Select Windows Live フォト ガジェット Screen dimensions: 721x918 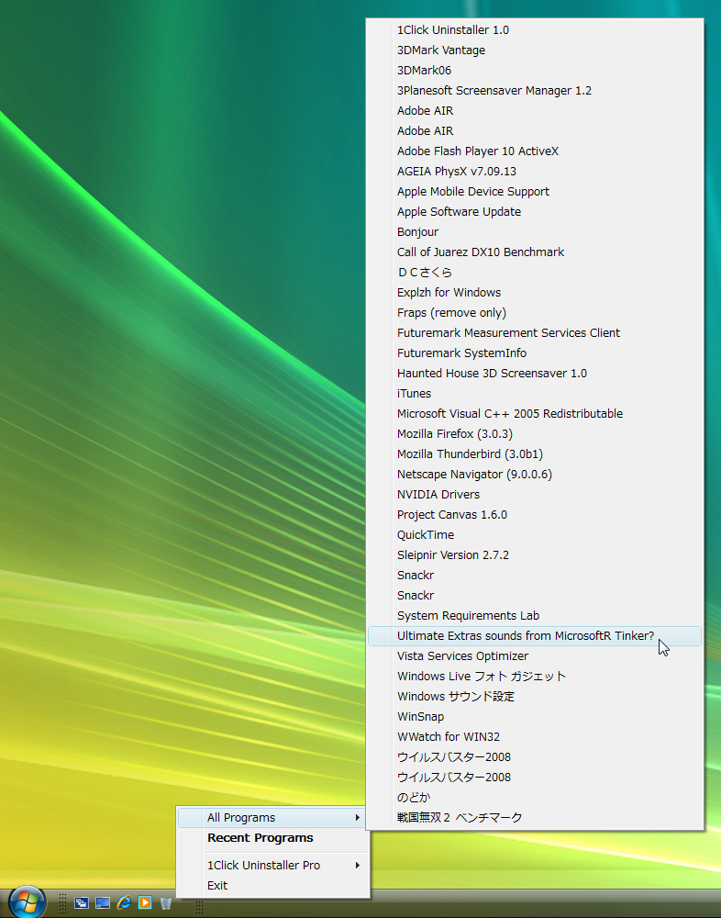pyautogui.click(x=534, y=677)
